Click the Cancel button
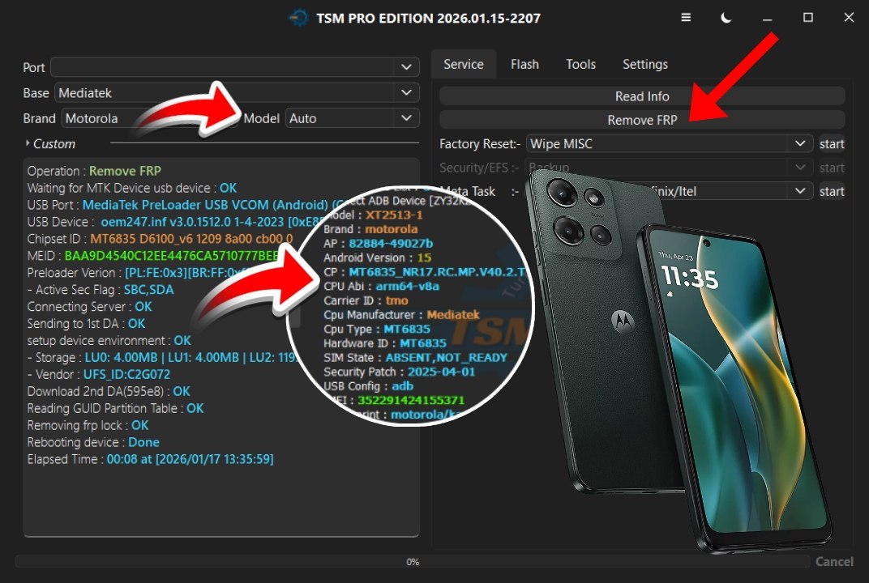The width and height of the screenshot is (869, 583). click(834, 561)
